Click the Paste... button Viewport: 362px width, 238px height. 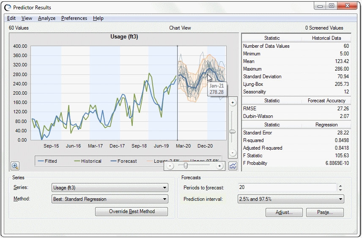click(325, 212)
